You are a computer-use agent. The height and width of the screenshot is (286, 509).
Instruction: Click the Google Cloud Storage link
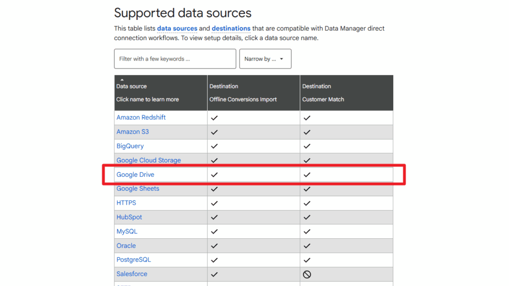148,160
